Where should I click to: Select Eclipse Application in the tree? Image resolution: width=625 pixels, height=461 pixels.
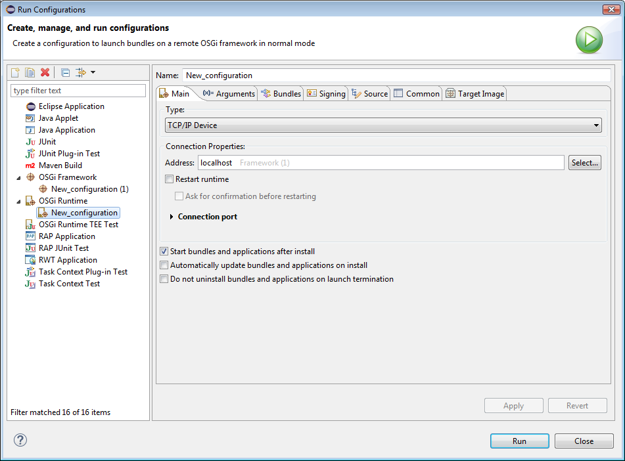[x=71, y=106]
